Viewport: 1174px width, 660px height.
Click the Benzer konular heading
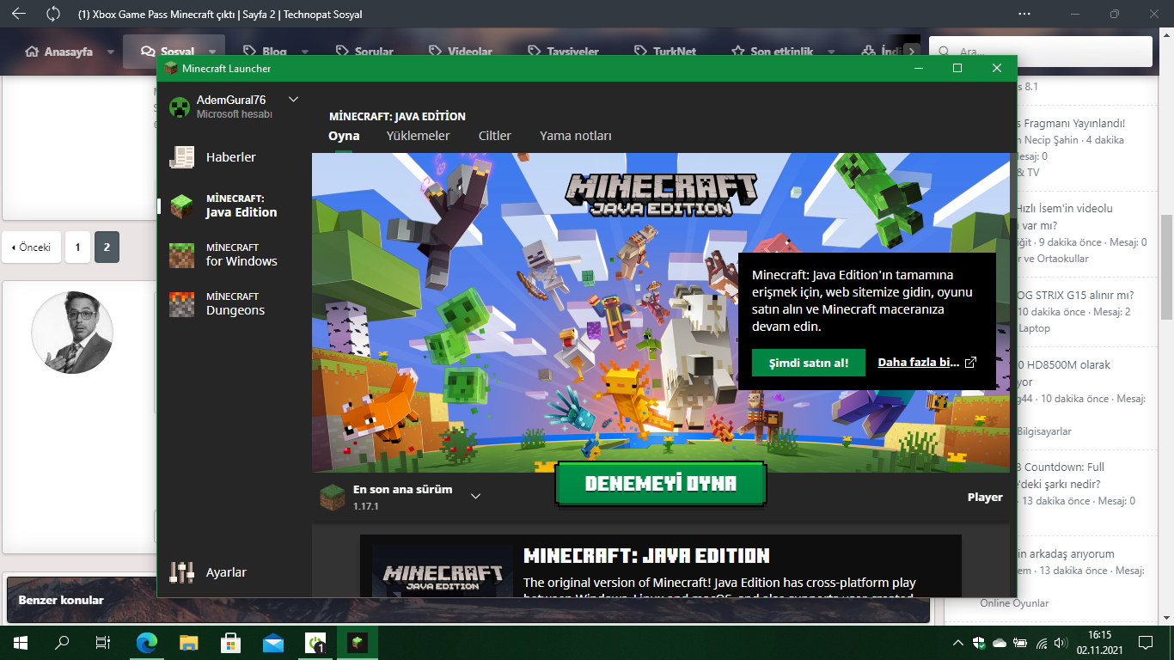click(61, 600)
